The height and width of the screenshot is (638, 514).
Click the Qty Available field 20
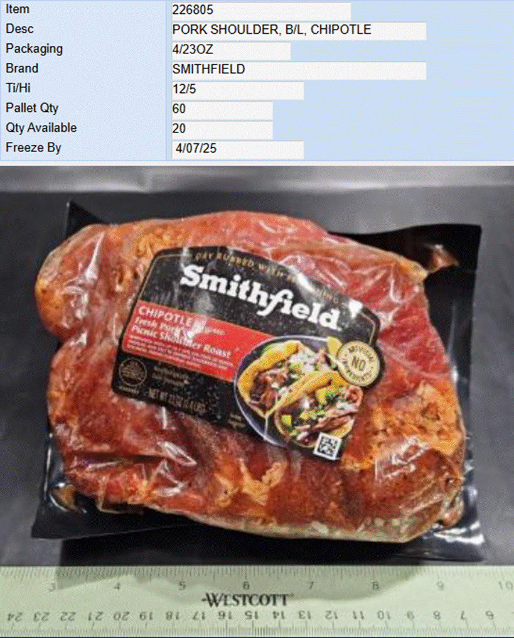point(222,129)
